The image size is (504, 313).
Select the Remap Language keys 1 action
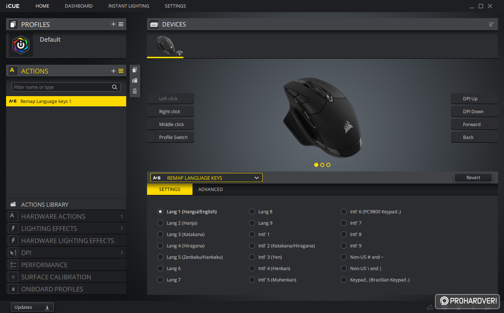(66, 101)
